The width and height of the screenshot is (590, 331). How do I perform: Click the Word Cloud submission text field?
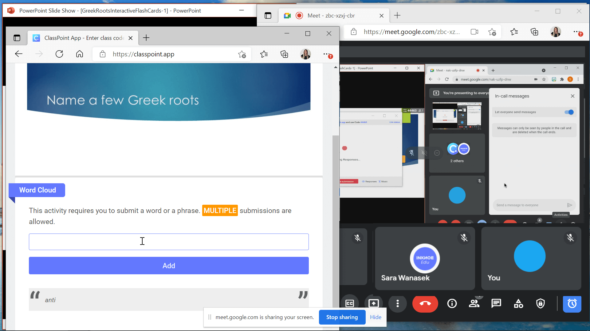(x=169, y=242)
